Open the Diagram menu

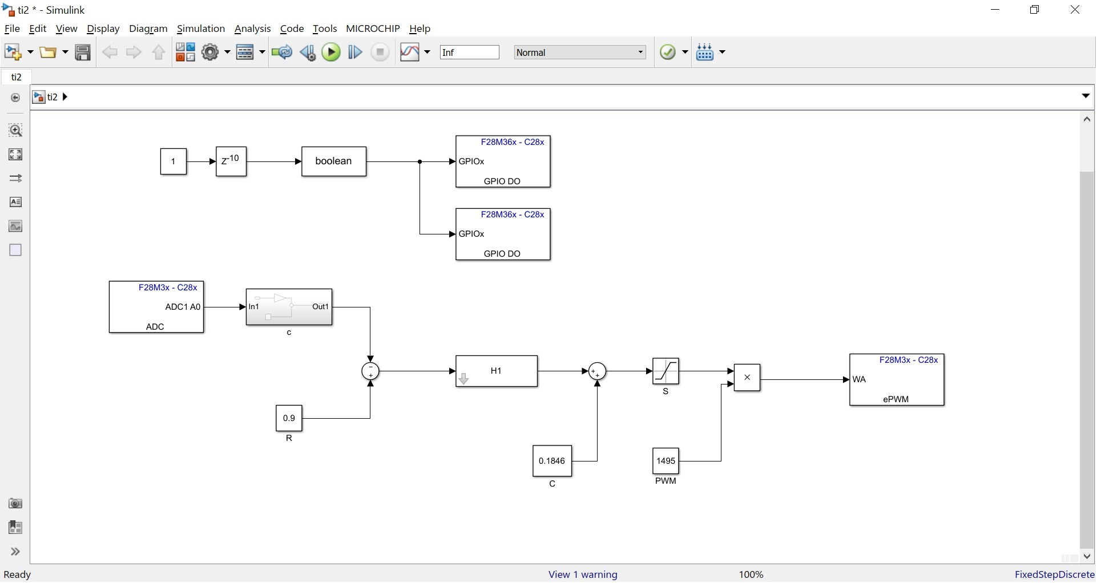tap(148, 29)
